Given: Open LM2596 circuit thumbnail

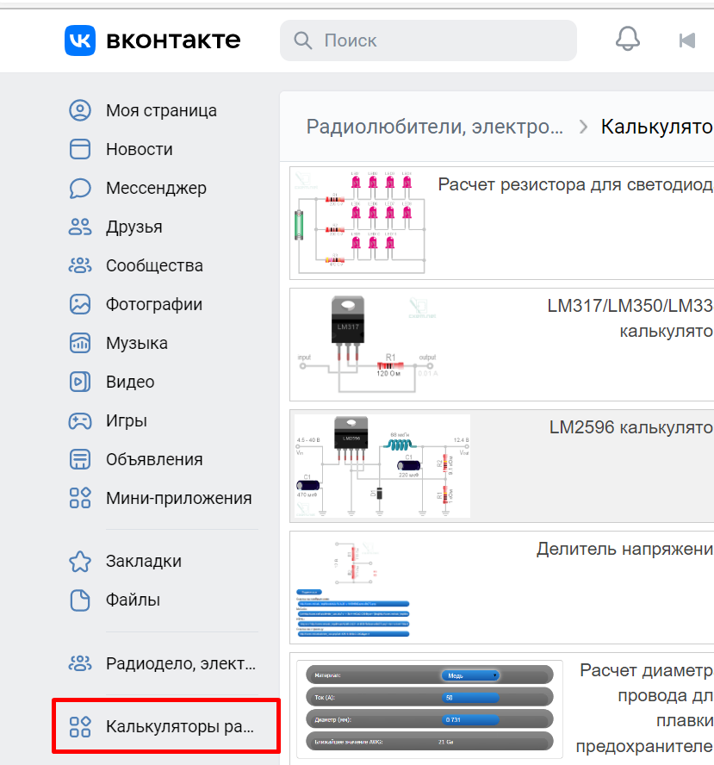Looking at the screenshot, I should pos(382,466).
